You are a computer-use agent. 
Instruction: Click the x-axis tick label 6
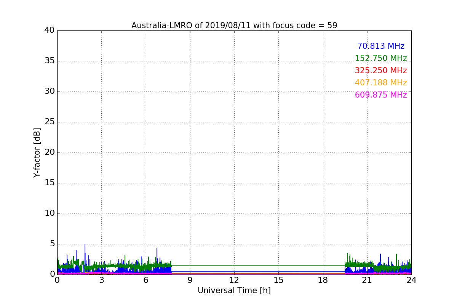[x=146, y=280]
